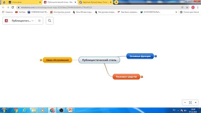
Task: Open the "Конструктор уроков" bookmark
Action: [60, 12]
